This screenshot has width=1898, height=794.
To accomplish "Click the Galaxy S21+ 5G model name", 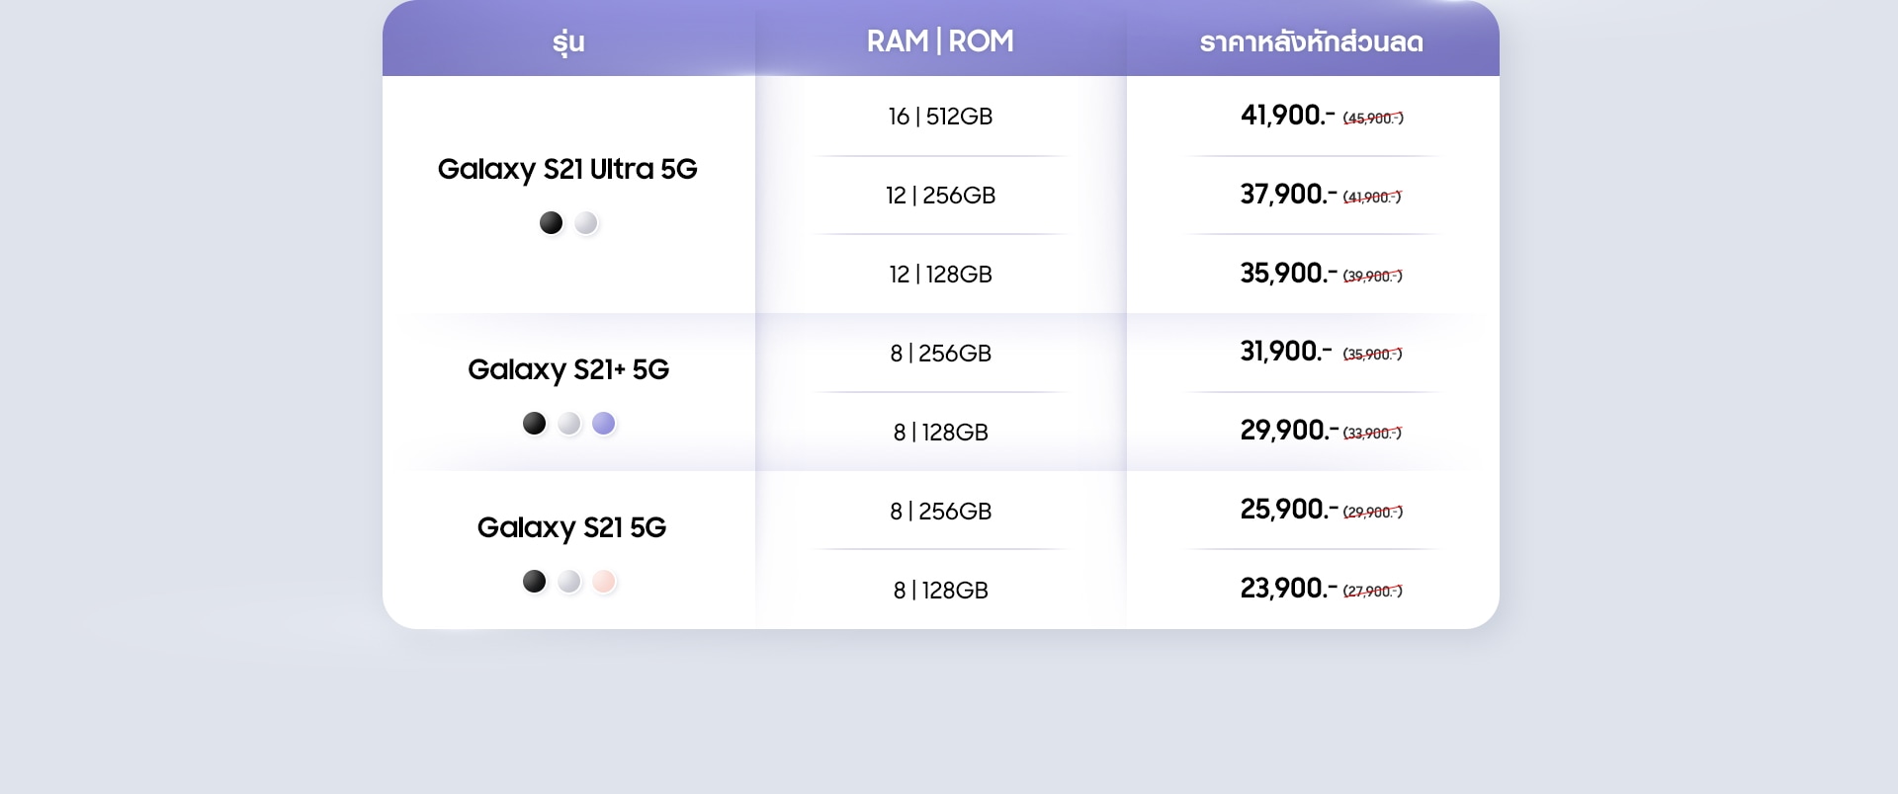I will [x=568, y=370].
